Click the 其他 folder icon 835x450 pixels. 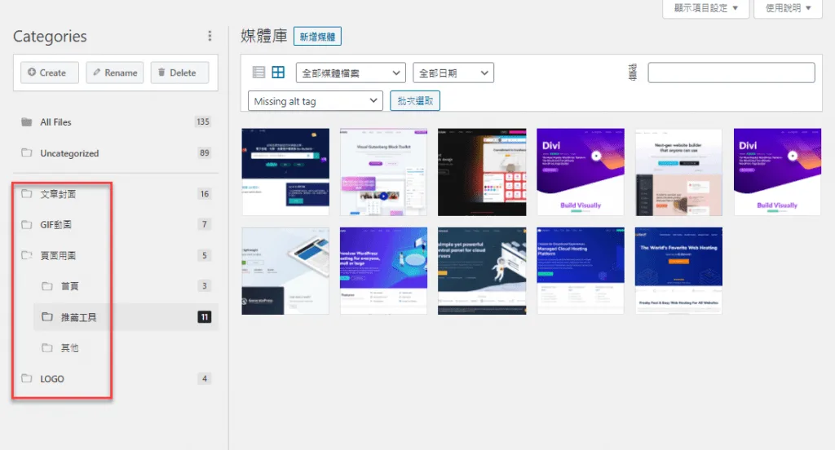pos(46,348)
